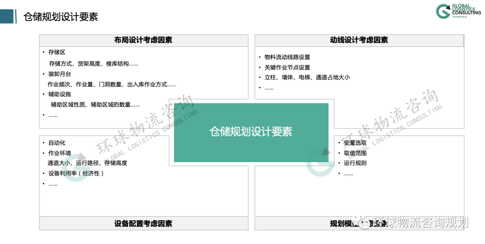Select the 取值范围 bullet
This screenshot has height=244, width=485.
click(355, 153)
